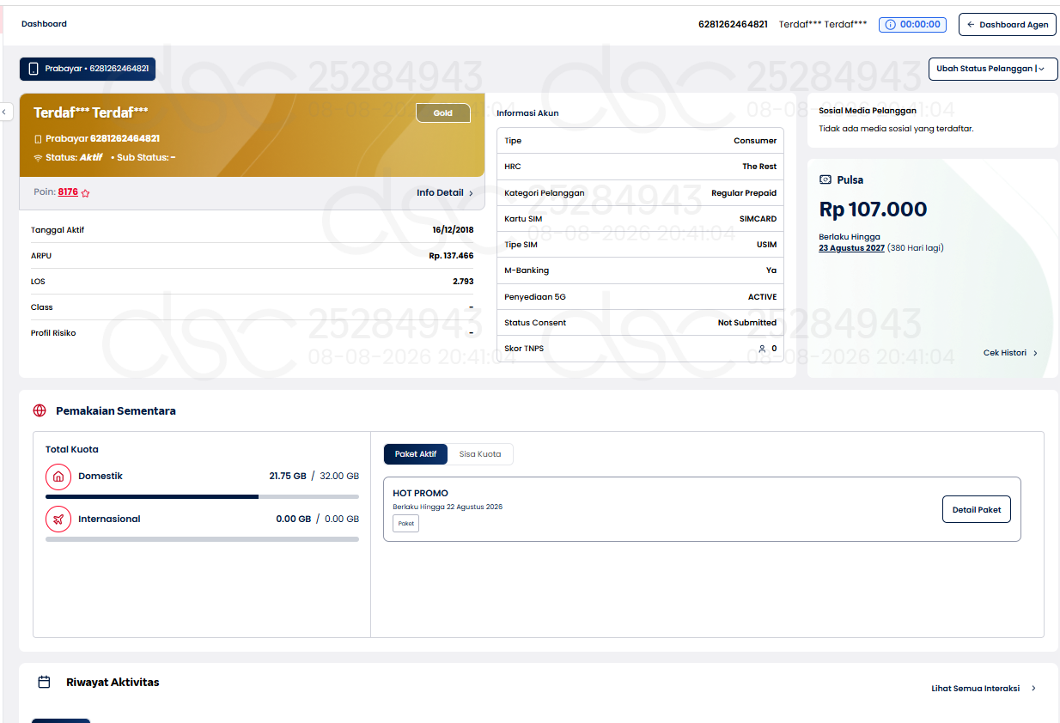Click the HRC The Rest value
The image size is (1060, 723).
759,167
